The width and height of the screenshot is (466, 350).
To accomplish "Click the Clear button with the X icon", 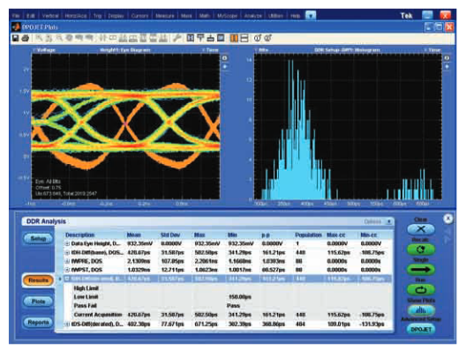I will click(x=420, y=229).
